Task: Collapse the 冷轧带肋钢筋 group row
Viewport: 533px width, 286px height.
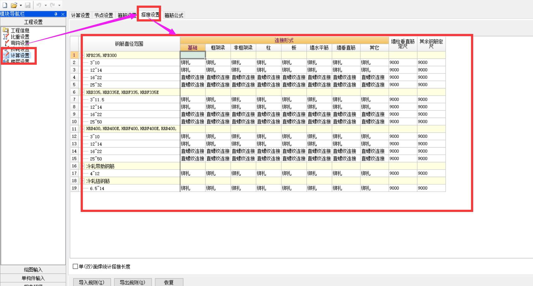Action: point(82,166)
